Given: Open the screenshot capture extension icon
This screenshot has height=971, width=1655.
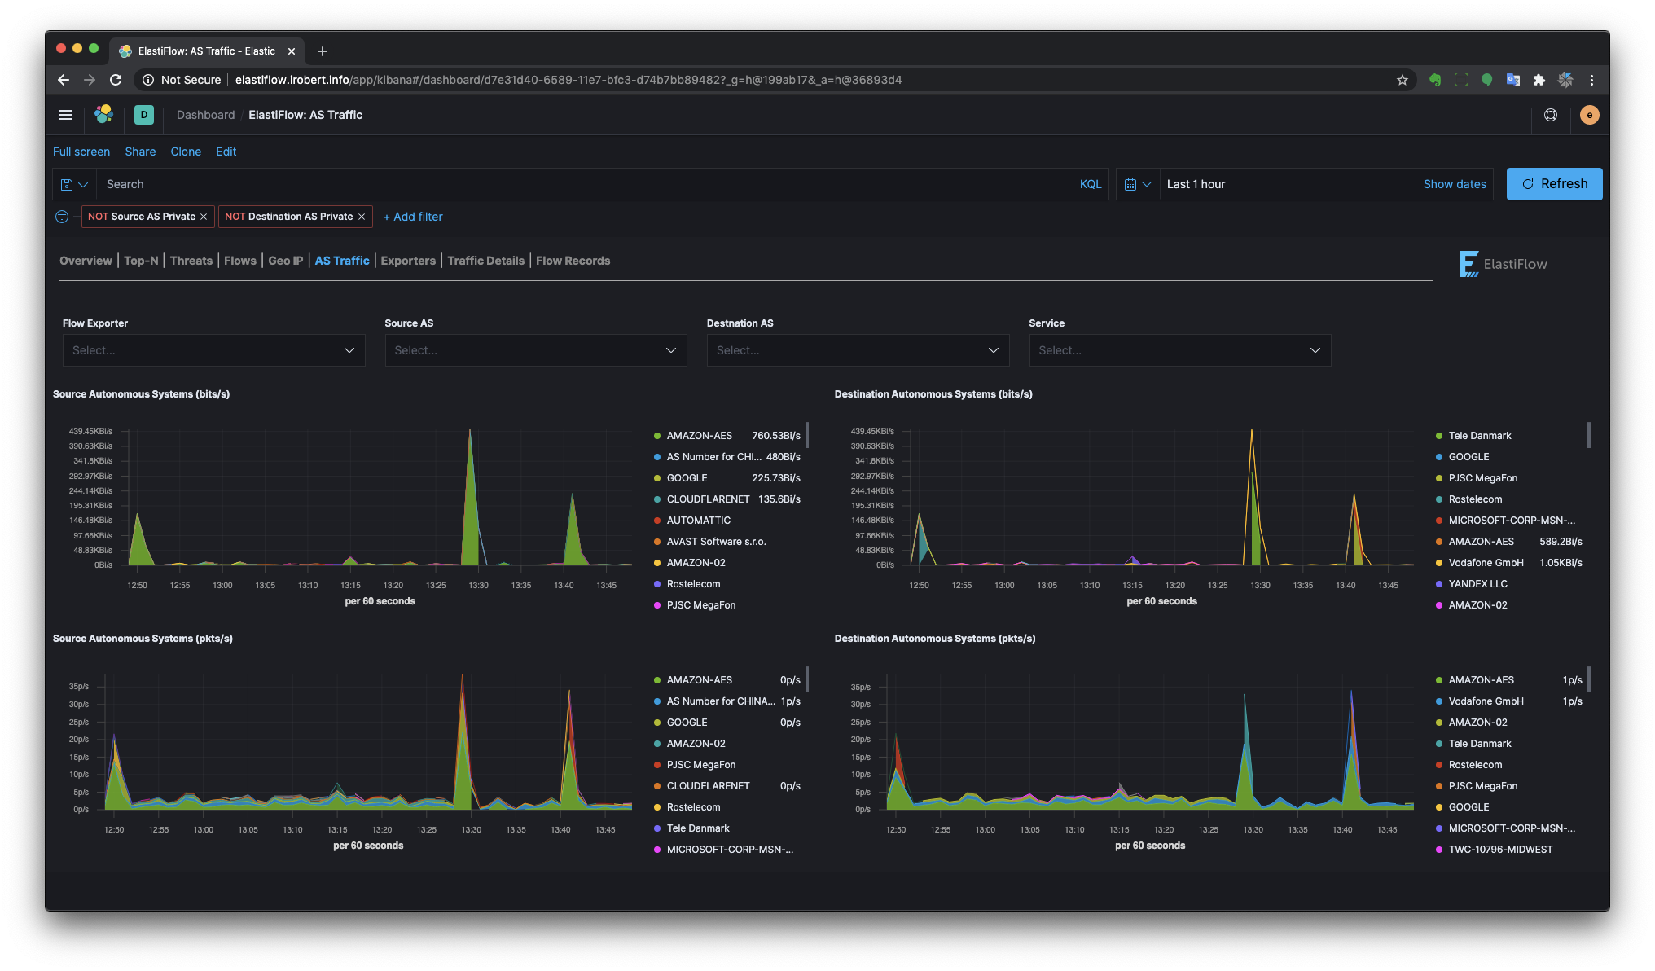Looking at the screenshot, I should click(x=1461, y=80).
